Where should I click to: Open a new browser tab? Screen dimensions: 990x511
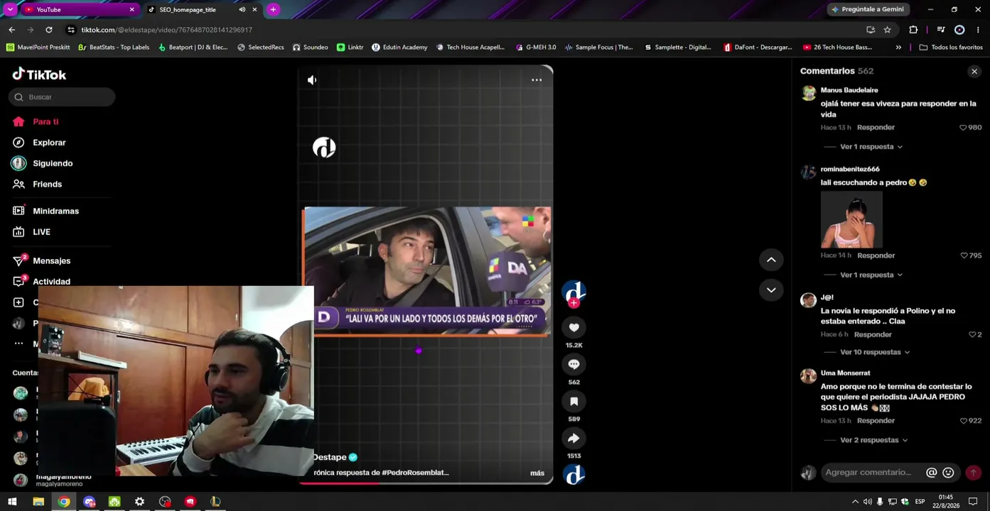(x=273, y=9)
